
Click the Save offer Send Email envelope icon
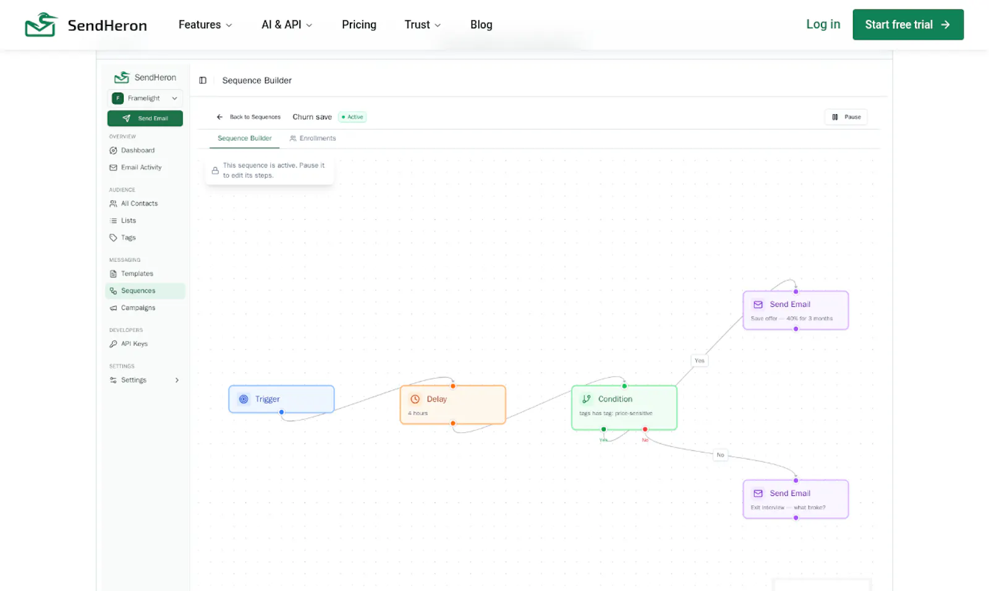(758, 304)
